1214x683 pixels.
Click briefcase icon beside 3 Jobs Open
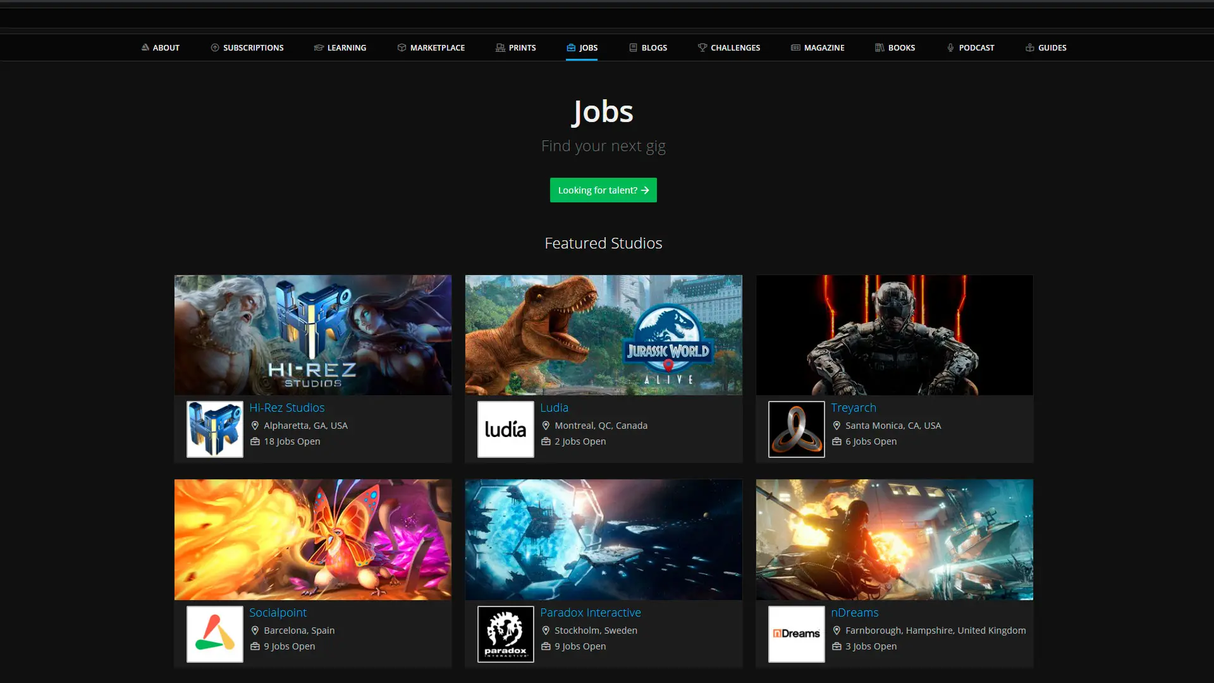point(837,646)
